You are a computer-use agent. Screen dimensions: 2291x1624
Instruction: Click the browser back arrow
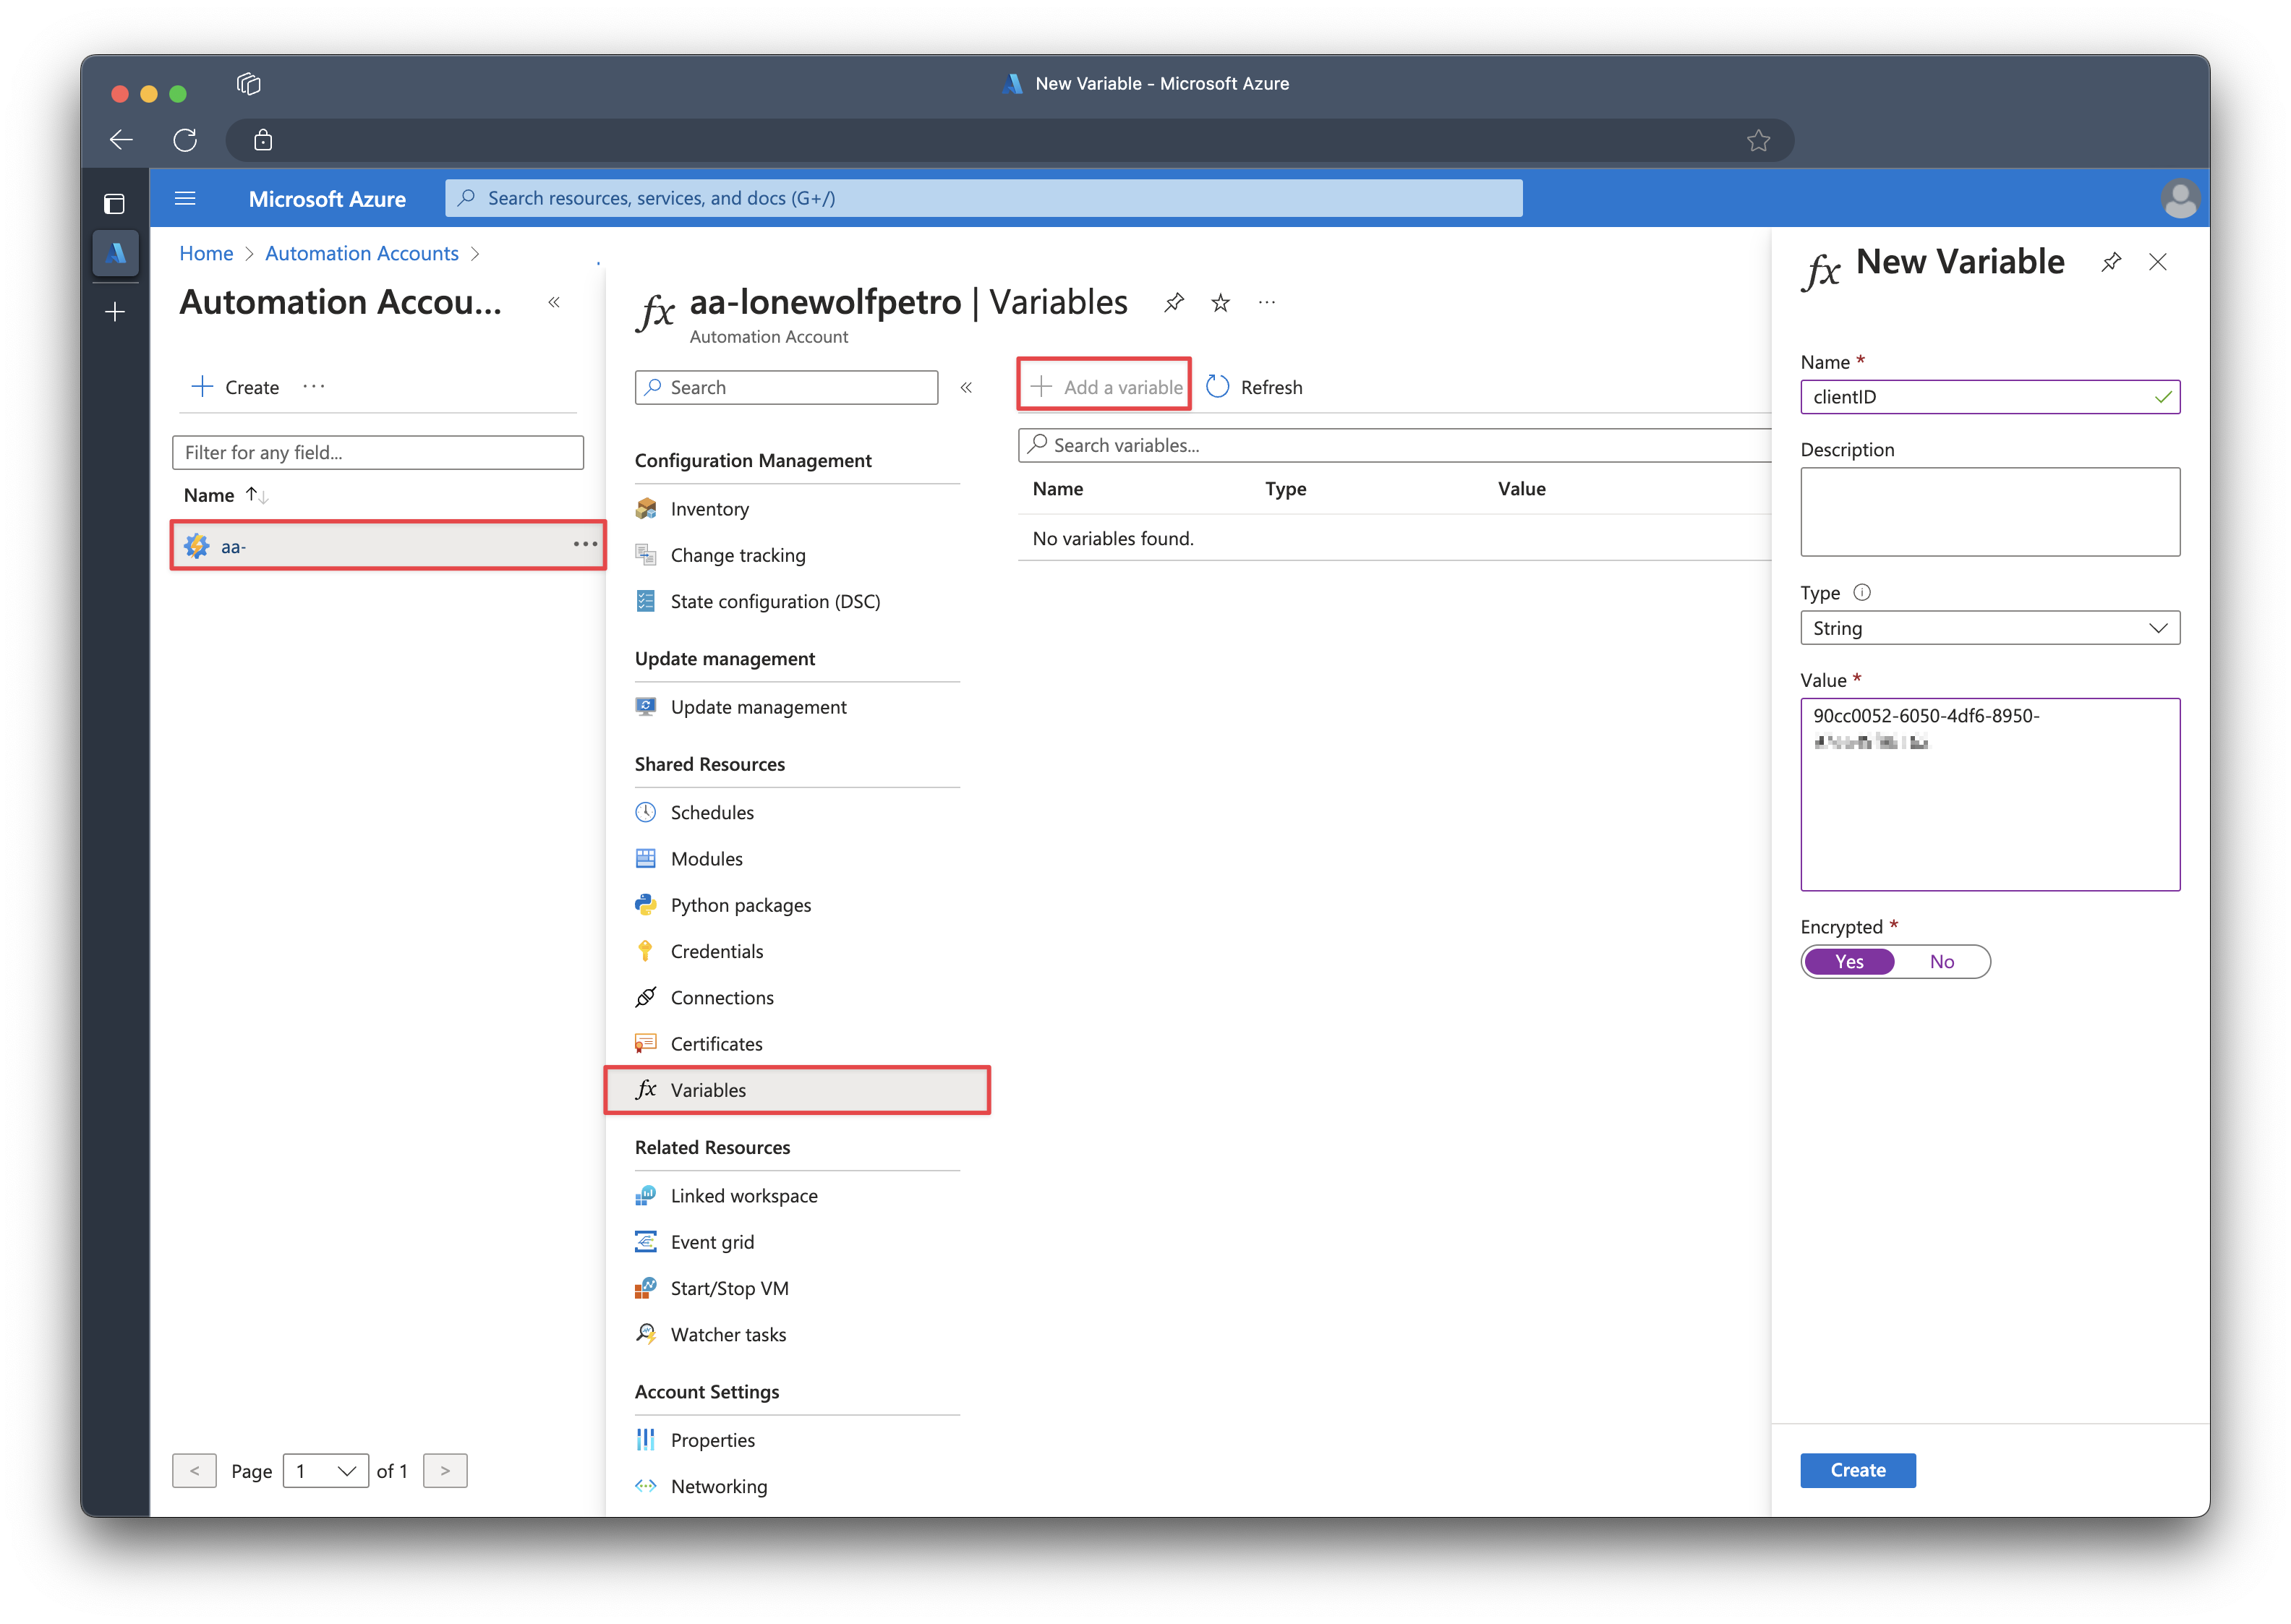pyautogui.click(x=121, y=140)
